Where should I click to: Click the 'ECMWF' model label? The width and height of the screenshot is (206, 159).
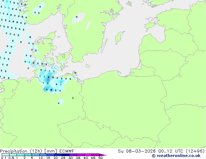(x=67, y=151)
